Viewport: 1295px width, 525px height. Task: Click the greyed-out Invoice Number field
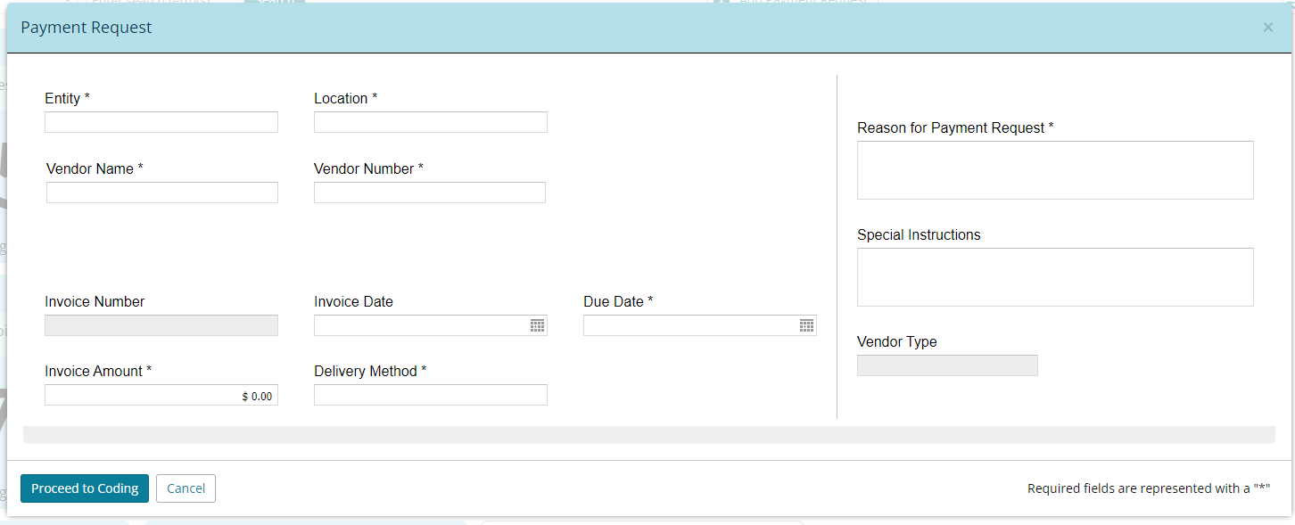(161, 325)
